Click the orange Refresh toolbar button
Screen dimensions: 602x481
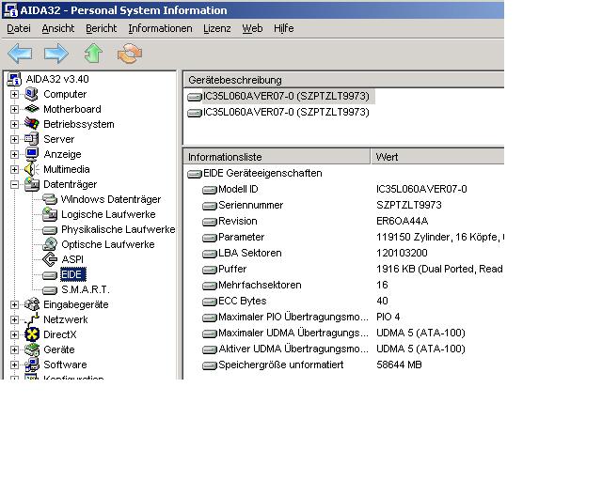click(130, 54)
